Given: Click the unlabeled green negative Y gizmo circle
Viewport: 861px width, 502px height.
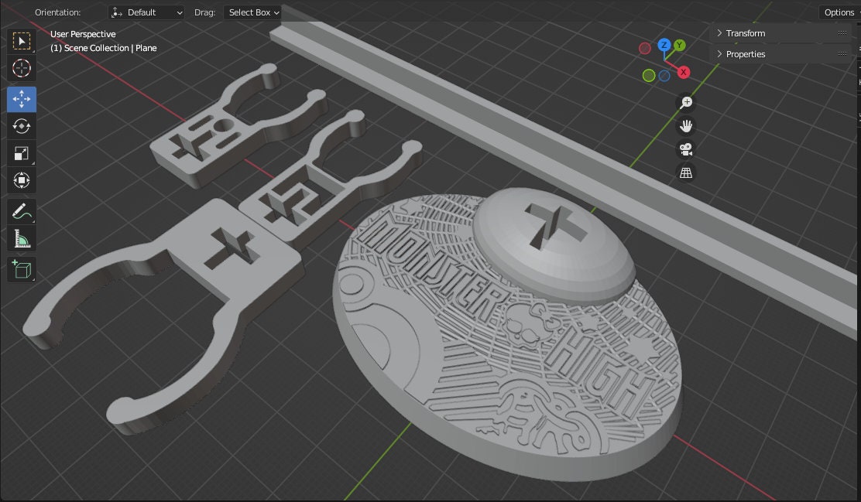Looking at the screenshot, I should point(649,76).
